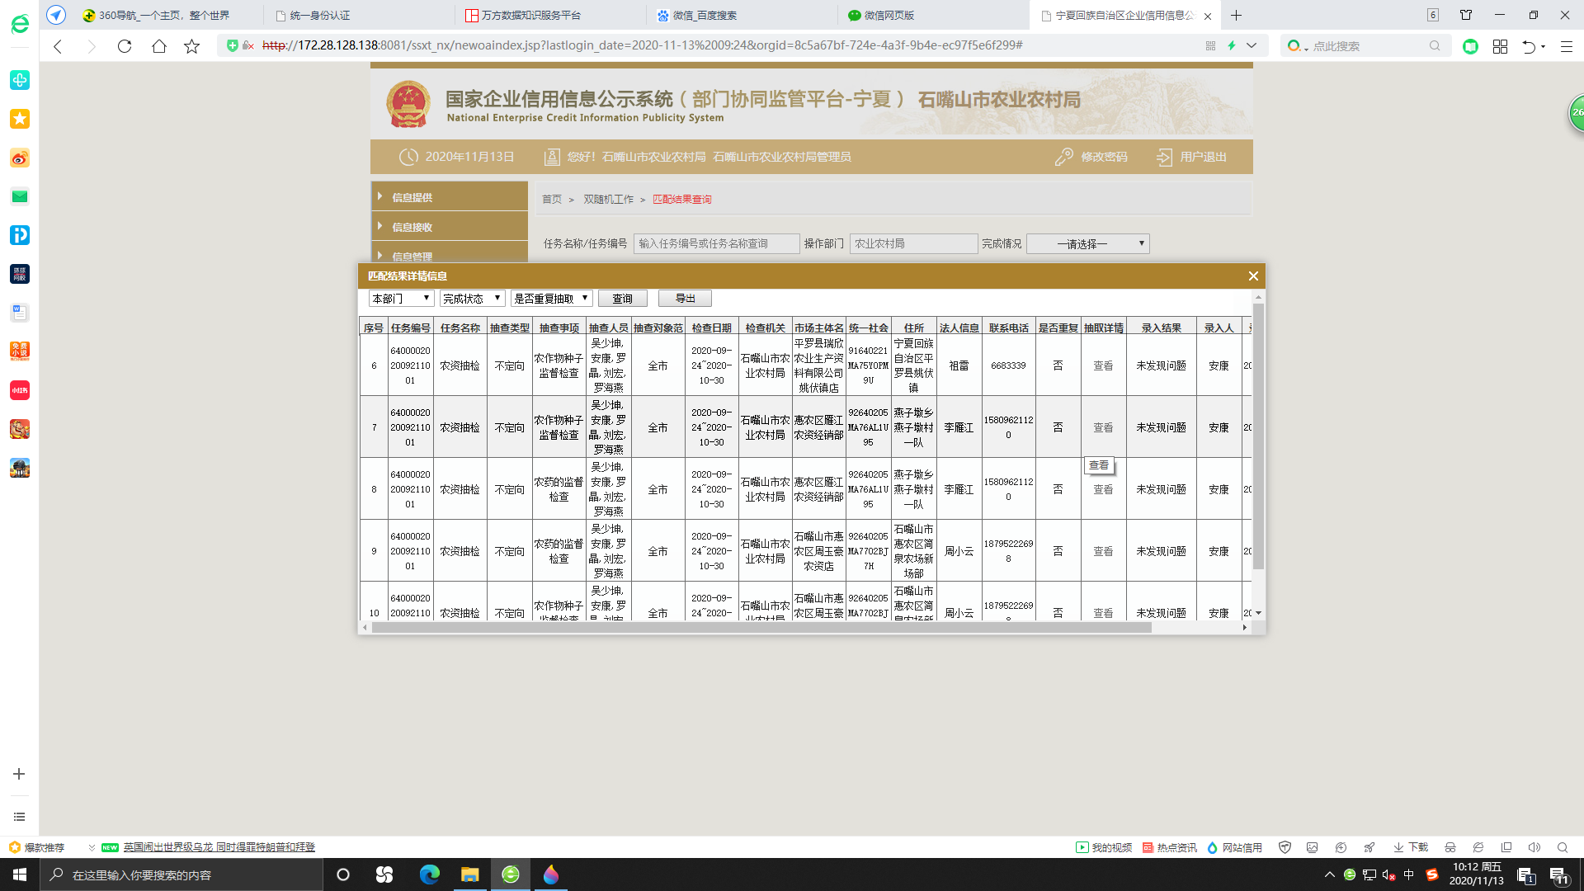Click 任务名称 search input field
The height and width of the screenshot is (891, 1584).
pyautogui.click(x=715, y=243)
